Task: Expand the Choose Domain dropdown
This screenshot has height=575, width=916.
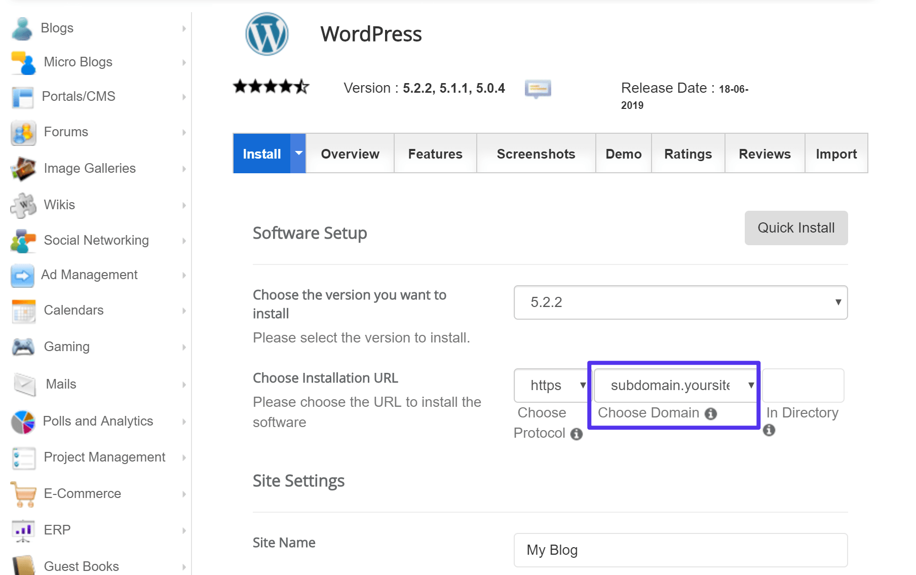Action: coord(674,385)
